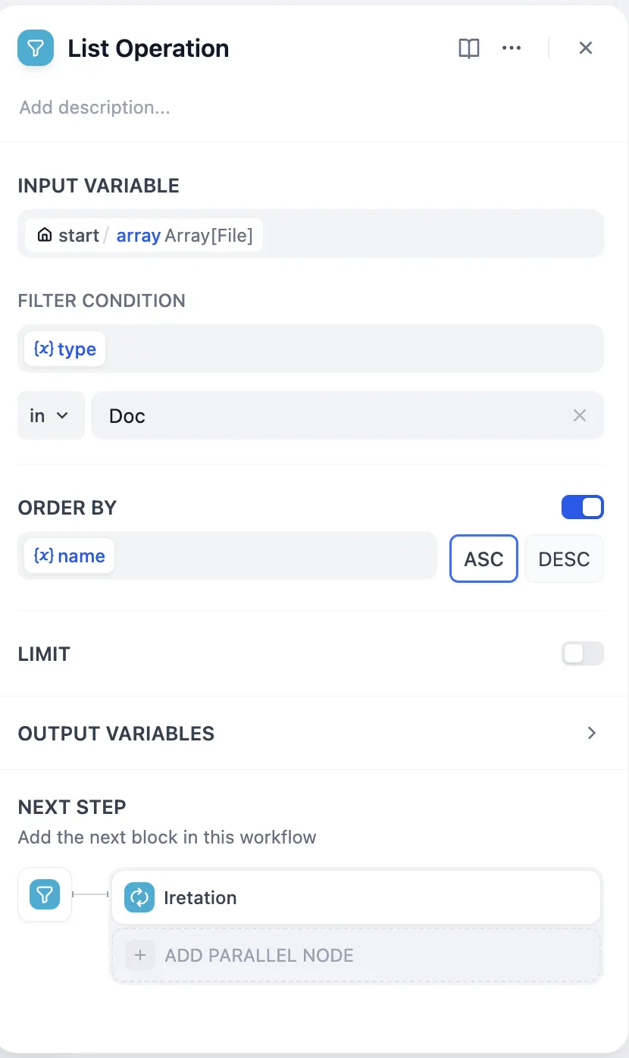Open the Iretation next step block

(356, 897)
